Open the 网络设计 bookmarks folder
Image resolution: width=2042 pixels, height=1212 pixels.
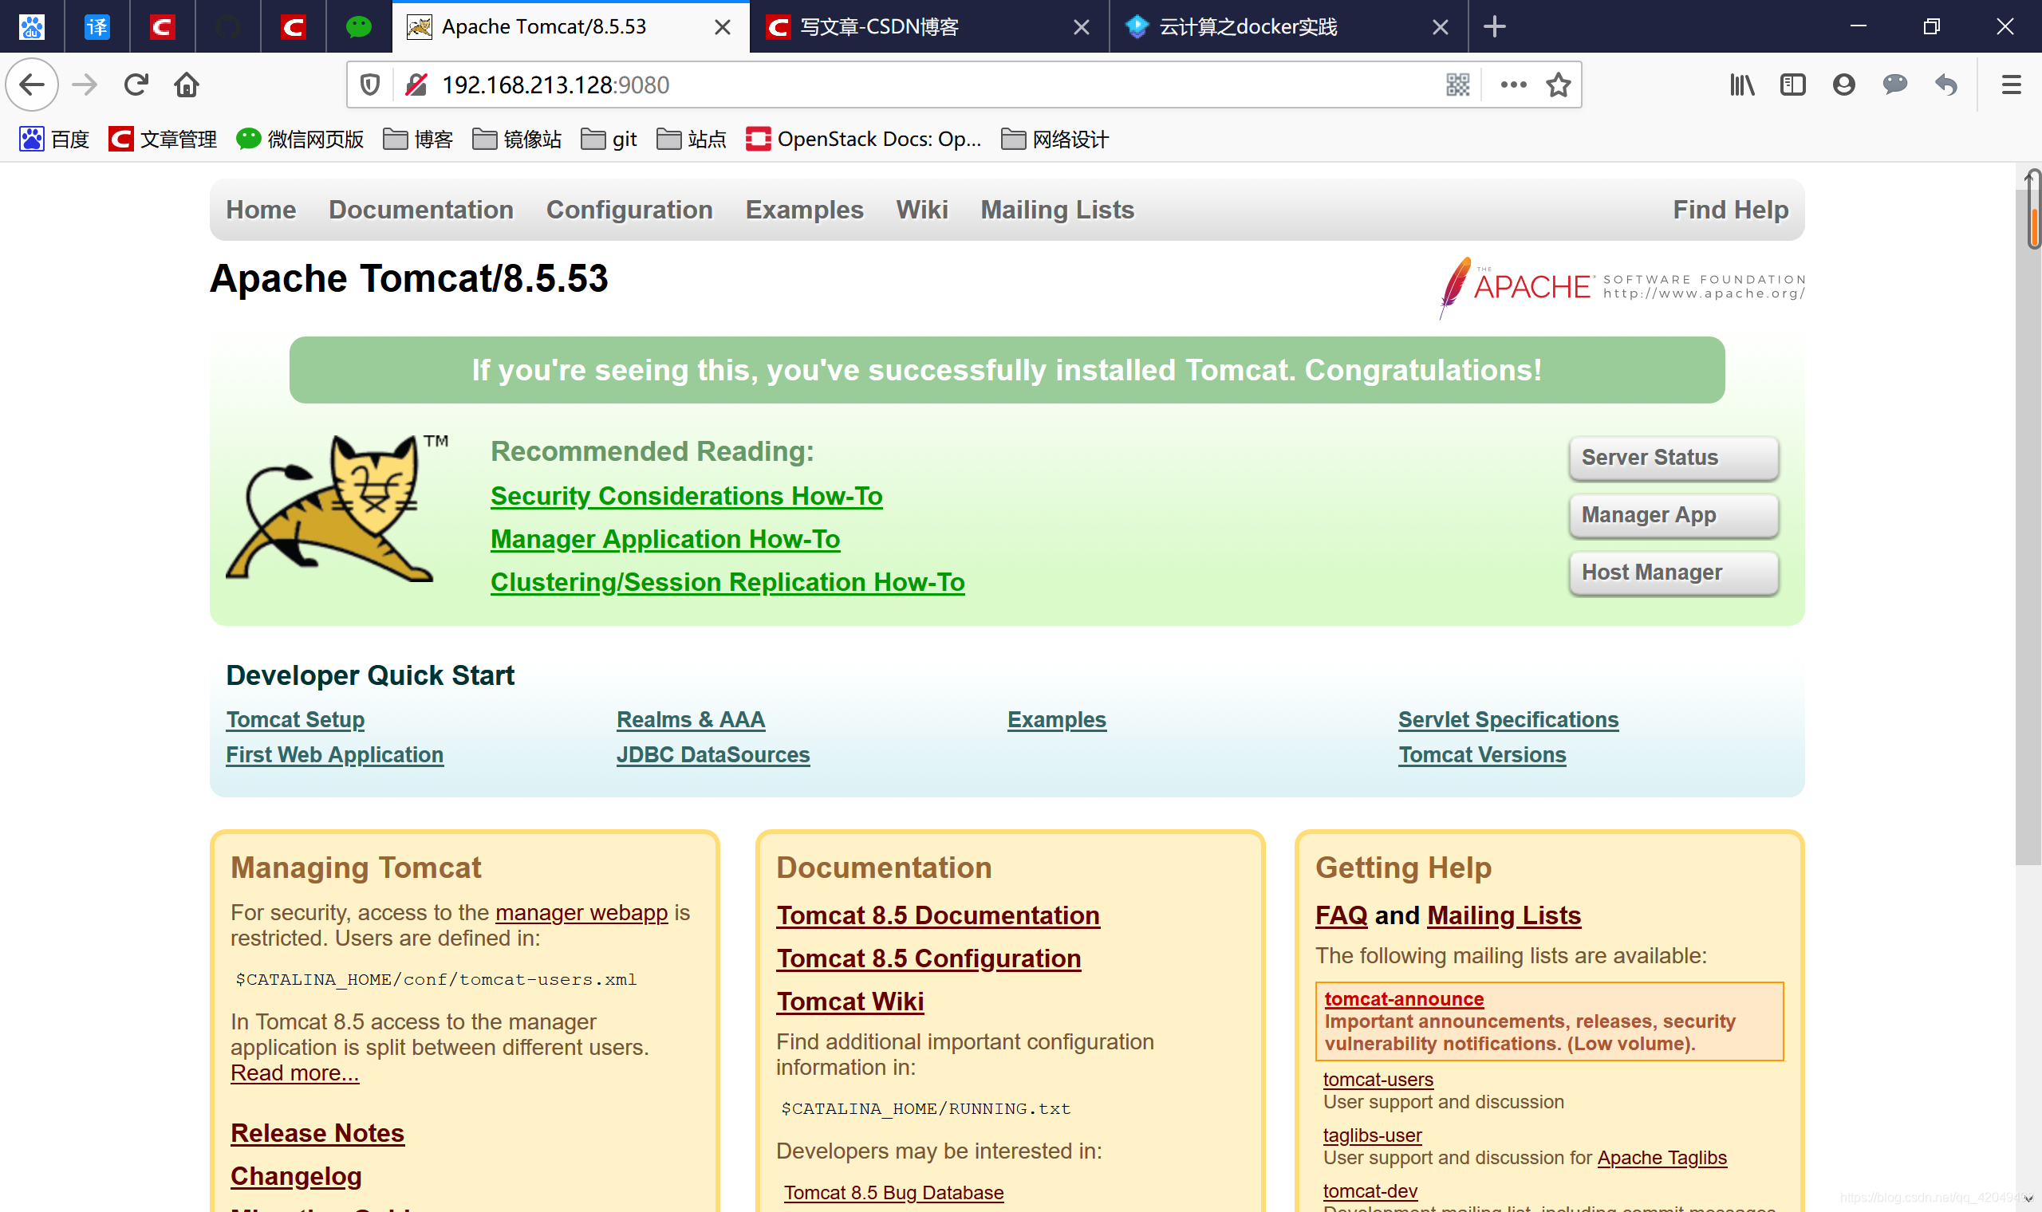tap(1055, 140)
